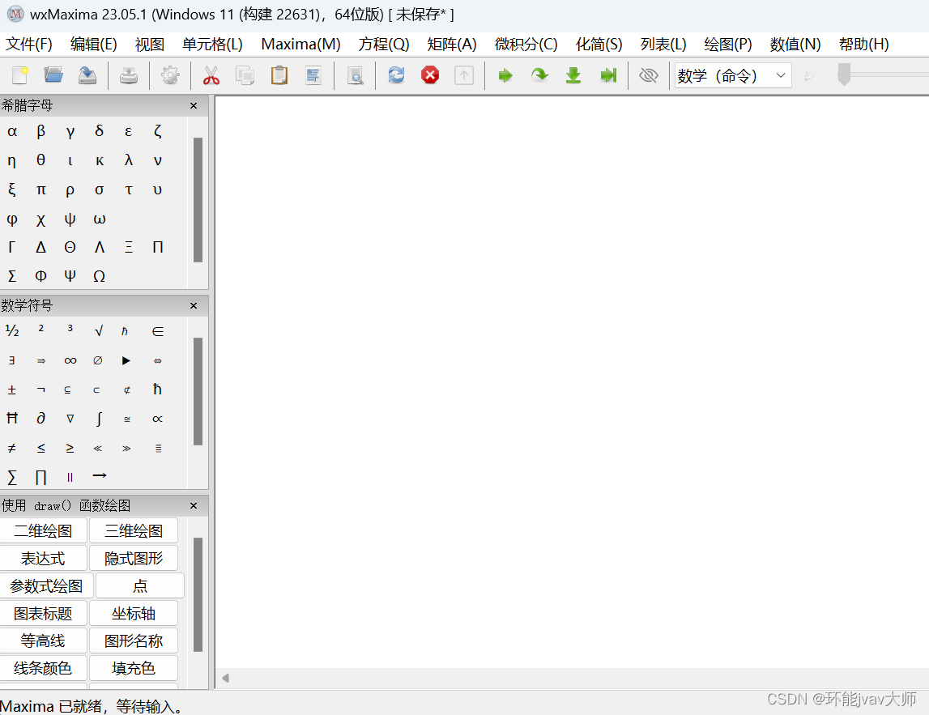Screen dimensions: 929x715
Task: Open configuration via the gear icon
Action: coord(170,75)
